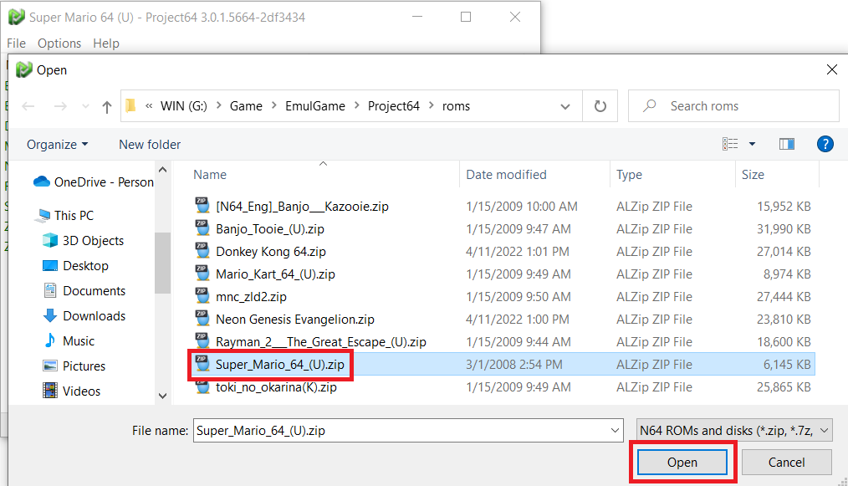Image resolution: width=848 pixels, height=486 pixels.
Task: Open the Organize menu
Action: 58,145
